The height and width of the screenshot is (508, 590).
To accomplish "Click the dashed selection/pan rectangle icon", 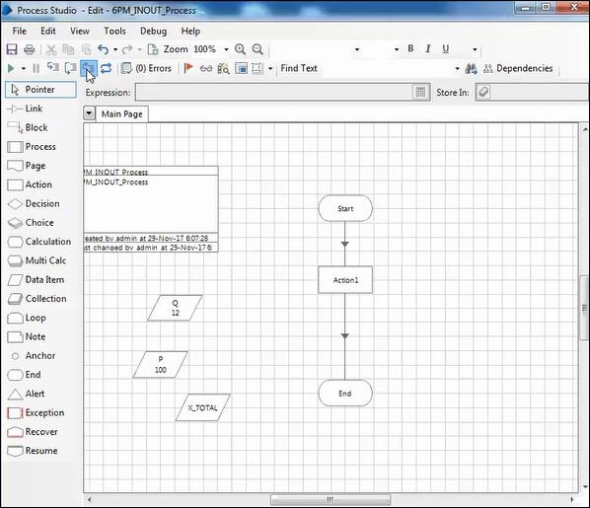I will pos(257,68).
